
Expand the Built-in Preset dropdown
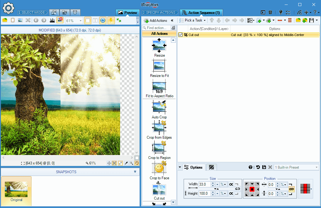(x=316, y=167)
